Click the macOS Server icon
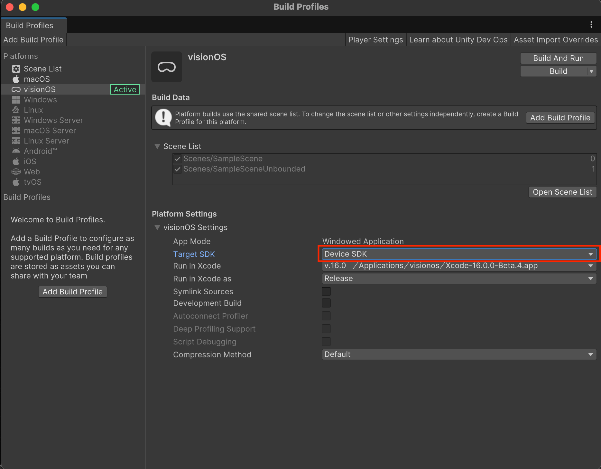Screen dimensions: 601x469 coord(16,131)
